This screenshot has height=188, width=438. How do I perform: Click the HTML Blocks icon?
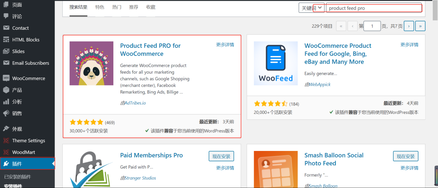pyautogui.click(x=6, y=39)
